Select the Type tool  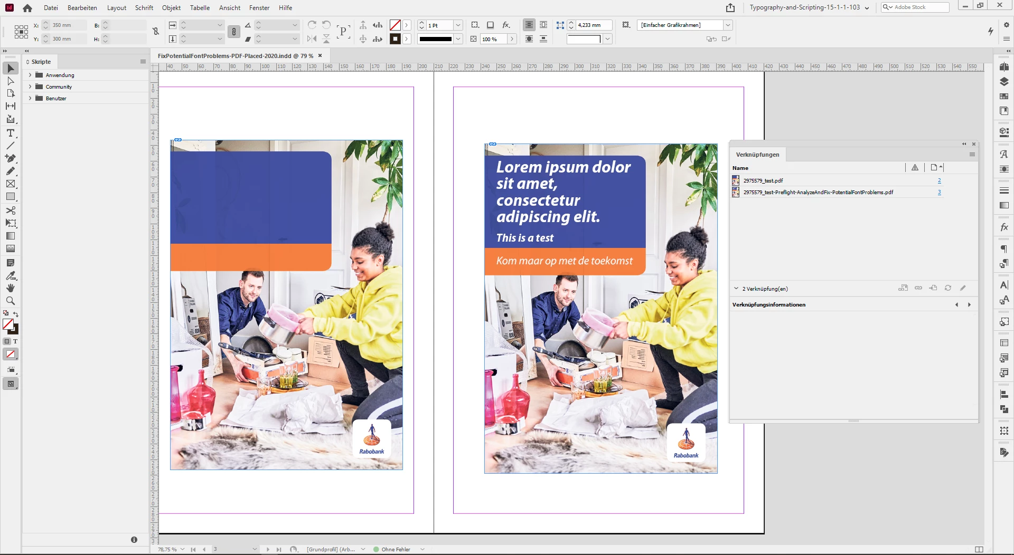coord(10,133)
